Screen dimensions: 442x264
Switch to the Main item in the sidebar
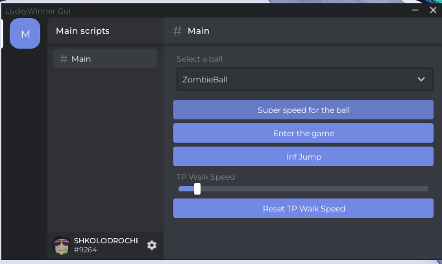pos(104,59)
